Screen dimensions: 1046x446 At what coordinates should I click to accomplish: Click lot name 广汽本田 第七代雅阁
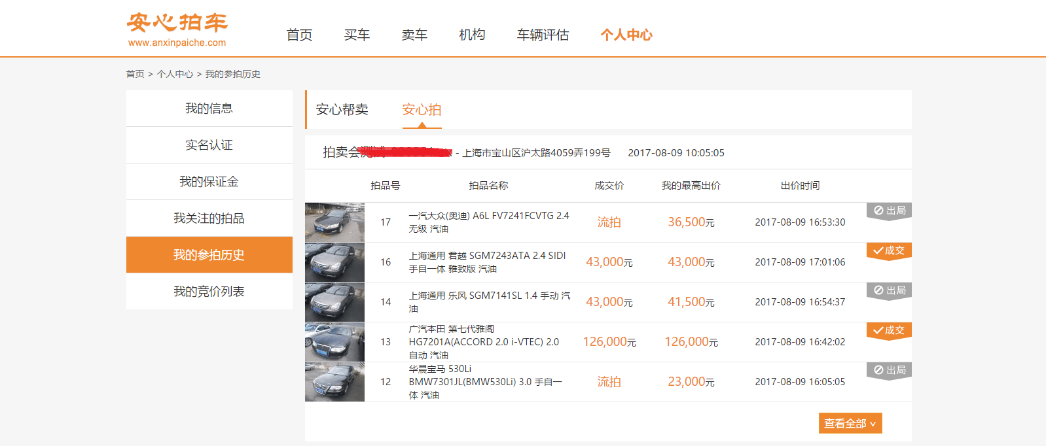pyautogui.click(x=484, y=342)
